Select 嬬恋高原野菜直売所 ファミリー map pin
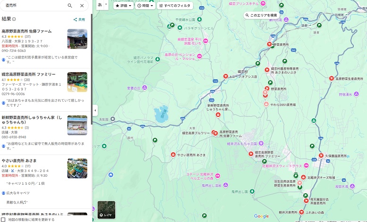Screen dimensions: 367x222 (x=251, y=154)
